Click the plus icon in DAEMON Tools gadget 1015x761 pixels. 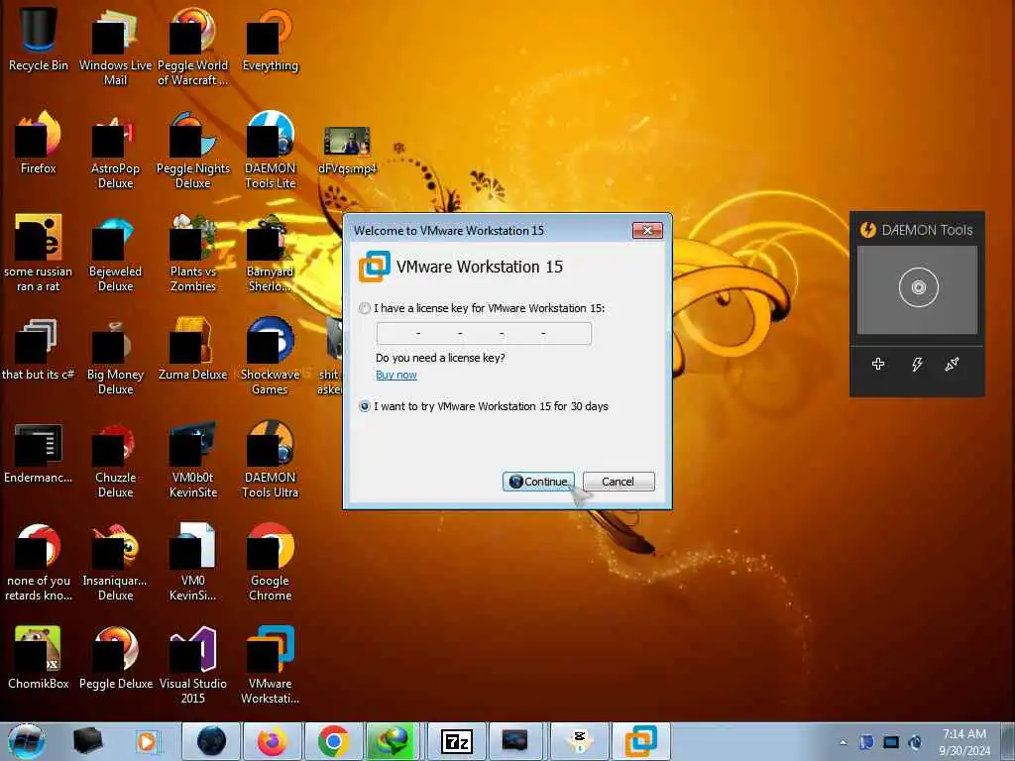878,364
